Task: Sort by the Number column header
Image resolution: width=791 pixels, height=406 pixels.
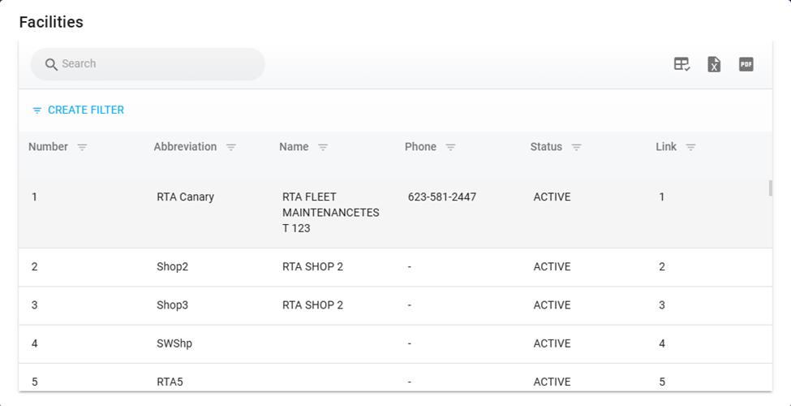Action: [x=48, y=147]
